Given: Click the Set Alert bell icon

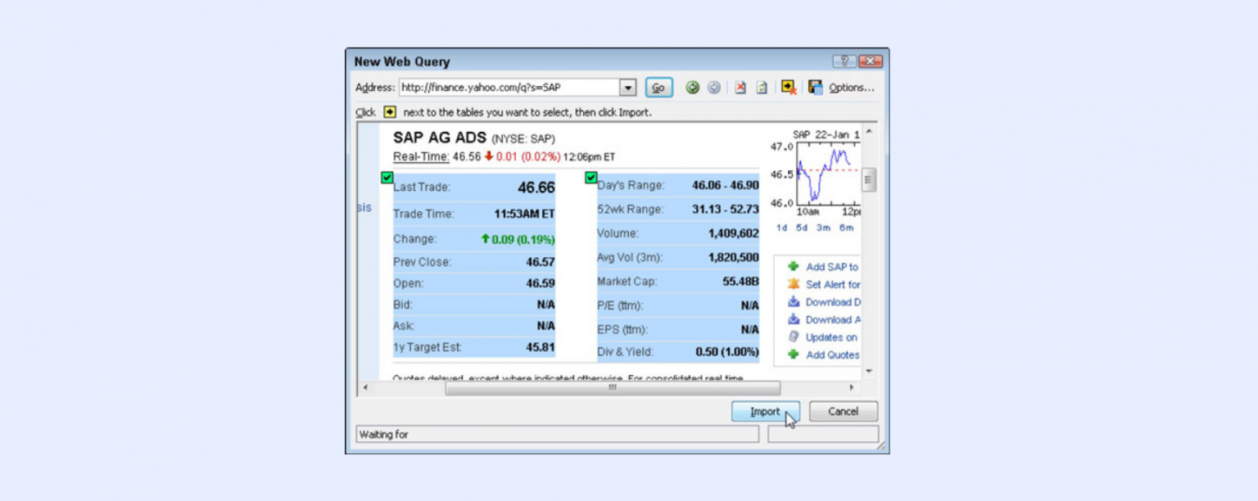Looking at the screenshot, I should [x=792, y=284].
